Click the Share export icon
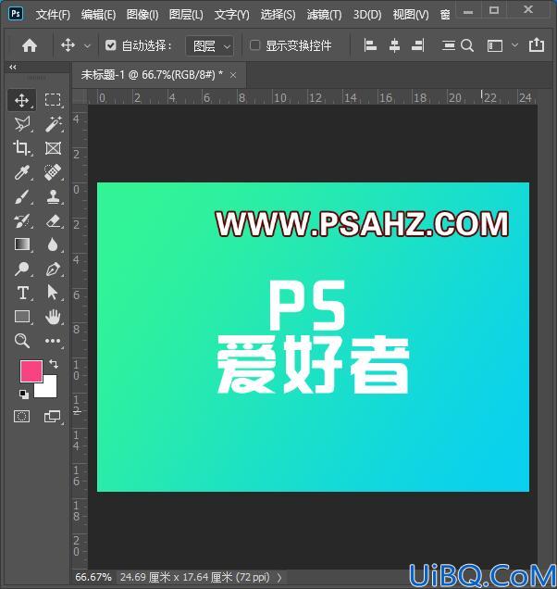 tap(537, 45)
